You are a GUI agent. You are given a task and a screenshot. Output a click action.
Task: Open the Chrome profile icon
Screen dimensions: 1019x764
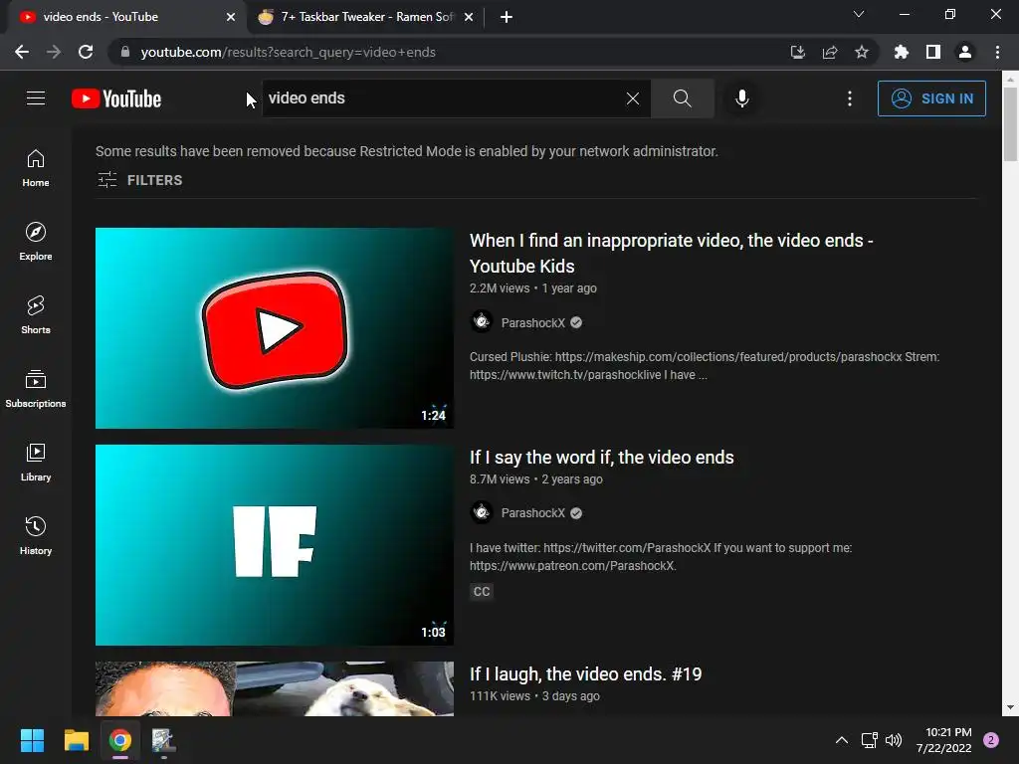[x=964, y=52]
